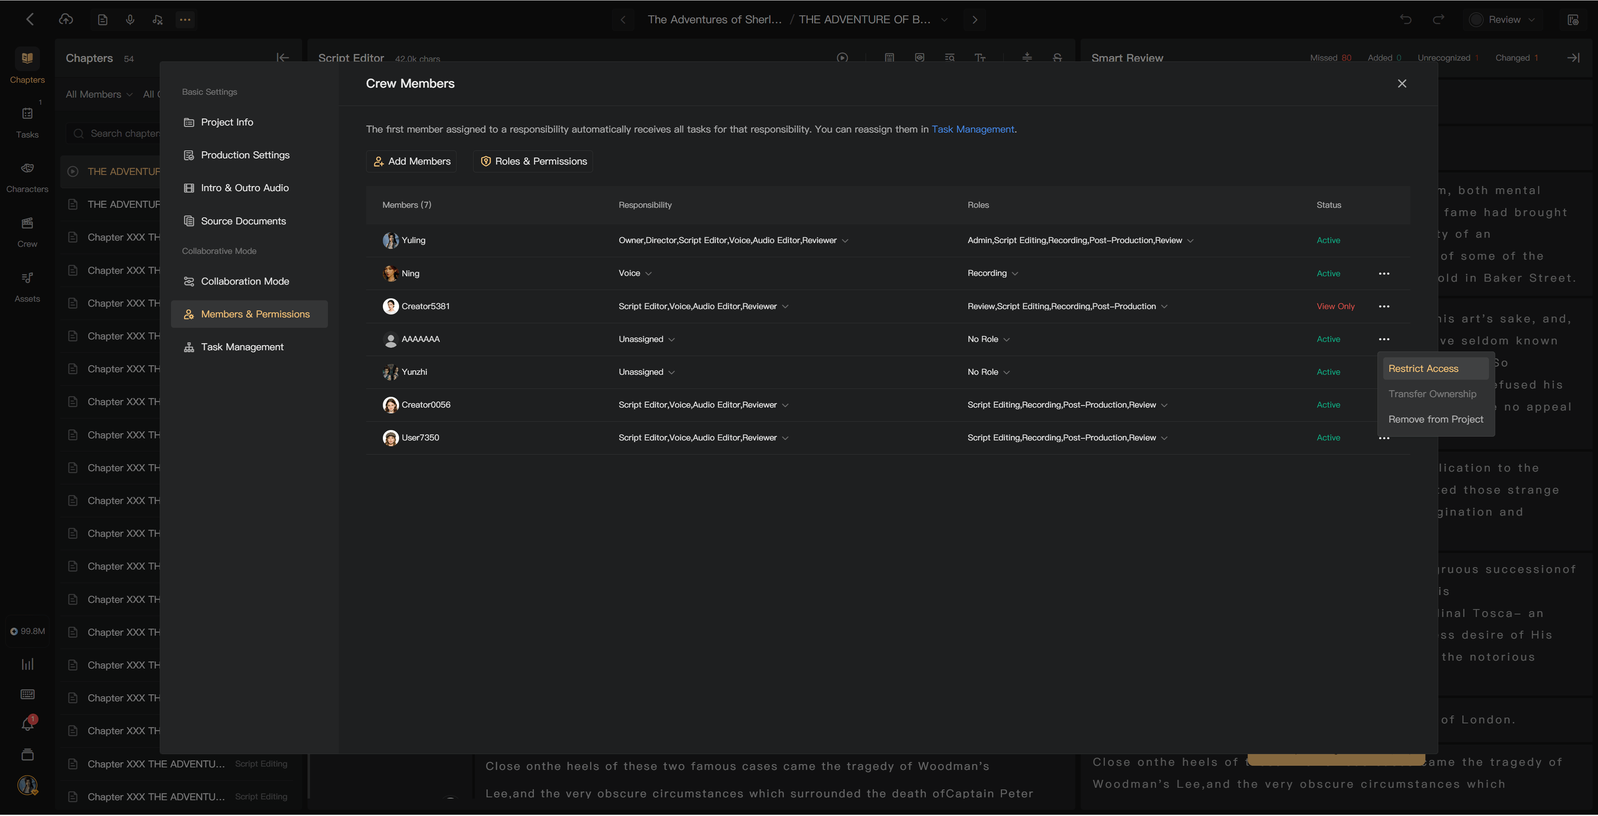1598x816 pixels.
Task: Expand Yunzhi's No Role dropdown
Action: pyautogui.click(x=1006, y=372)
